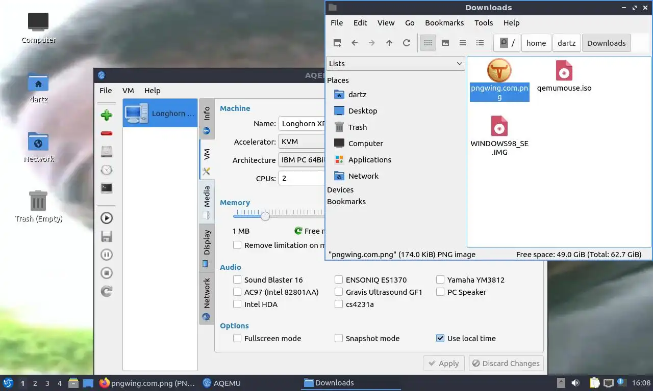Screen dimensions: 653x391
Task: Enable Yamaha YM3812 audio card
Action: coord(440,280)
